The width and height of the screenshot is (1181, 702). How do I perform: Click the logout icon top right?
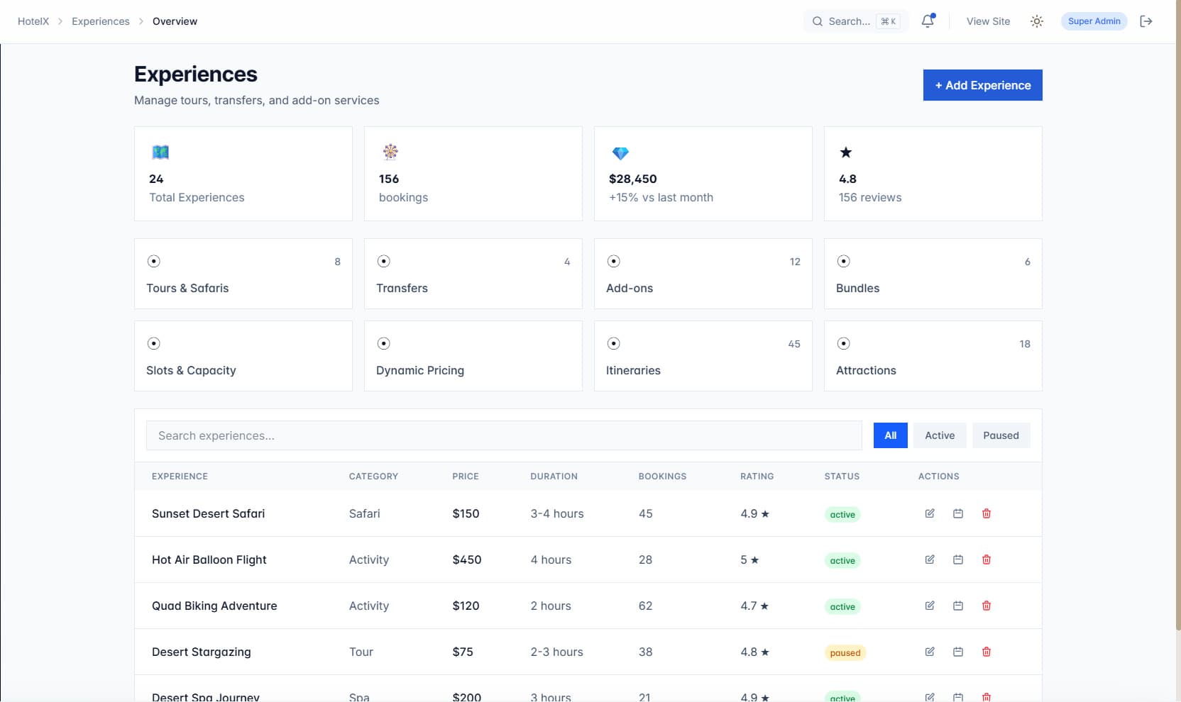point(1146,21)
